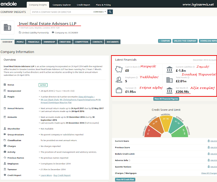Open the Company Insights top tab
Screen dimensions: 217x182
(x=38, y=5)
